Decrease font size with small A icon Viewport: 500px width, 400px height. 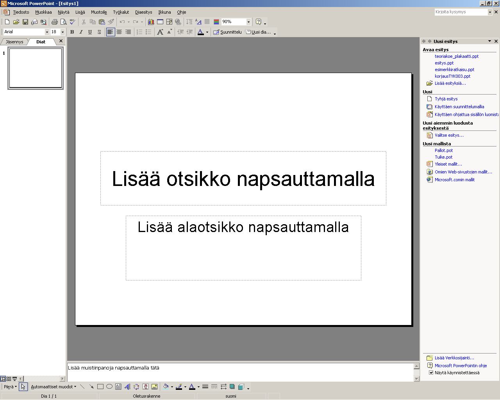(169, 32)
